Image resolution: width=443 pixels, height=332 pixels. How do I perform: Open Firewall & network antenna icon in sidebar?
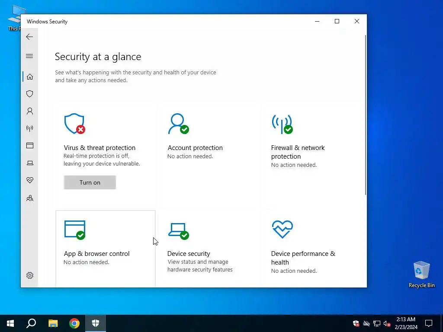coord(30,128)
